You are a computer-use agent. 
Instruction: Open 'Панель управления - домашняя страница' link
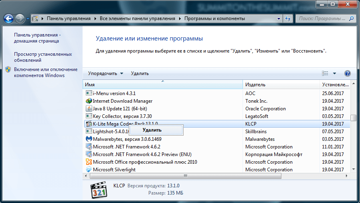click(x=37, y=38)
